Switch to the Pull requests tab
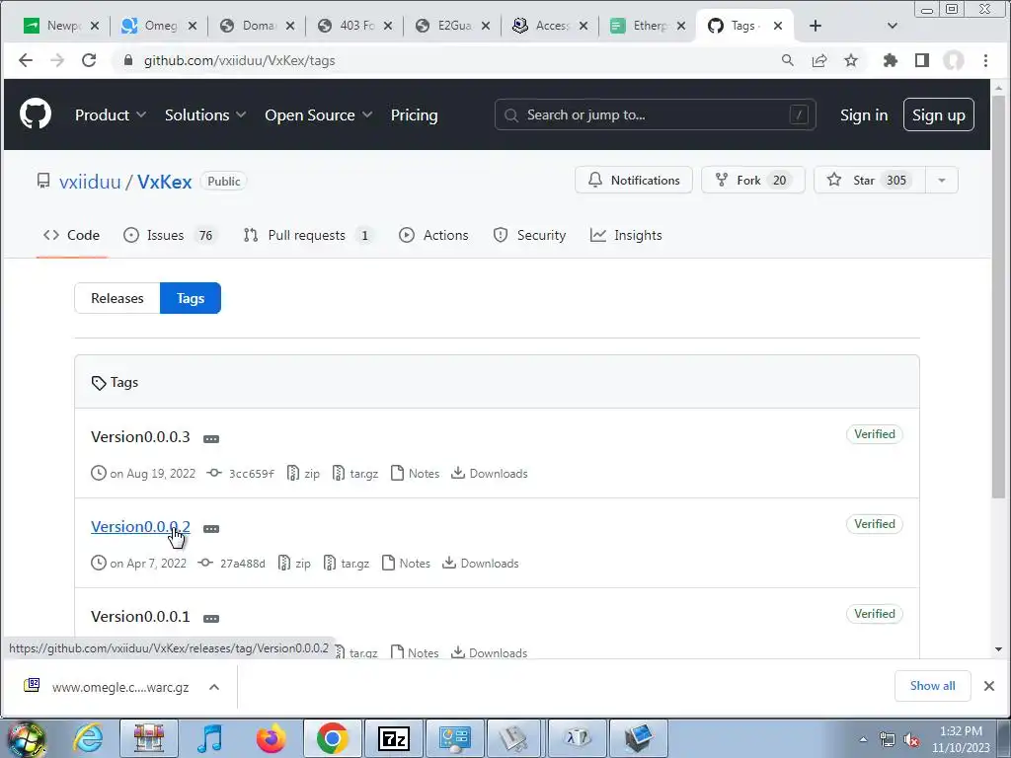This screenshot has height=758, width=1011. coord(309,235)
